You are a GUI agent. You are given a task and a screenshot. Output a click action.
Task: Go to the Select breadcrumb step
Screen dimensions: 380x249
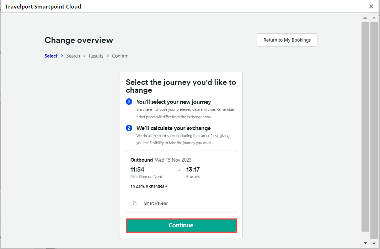51,56
